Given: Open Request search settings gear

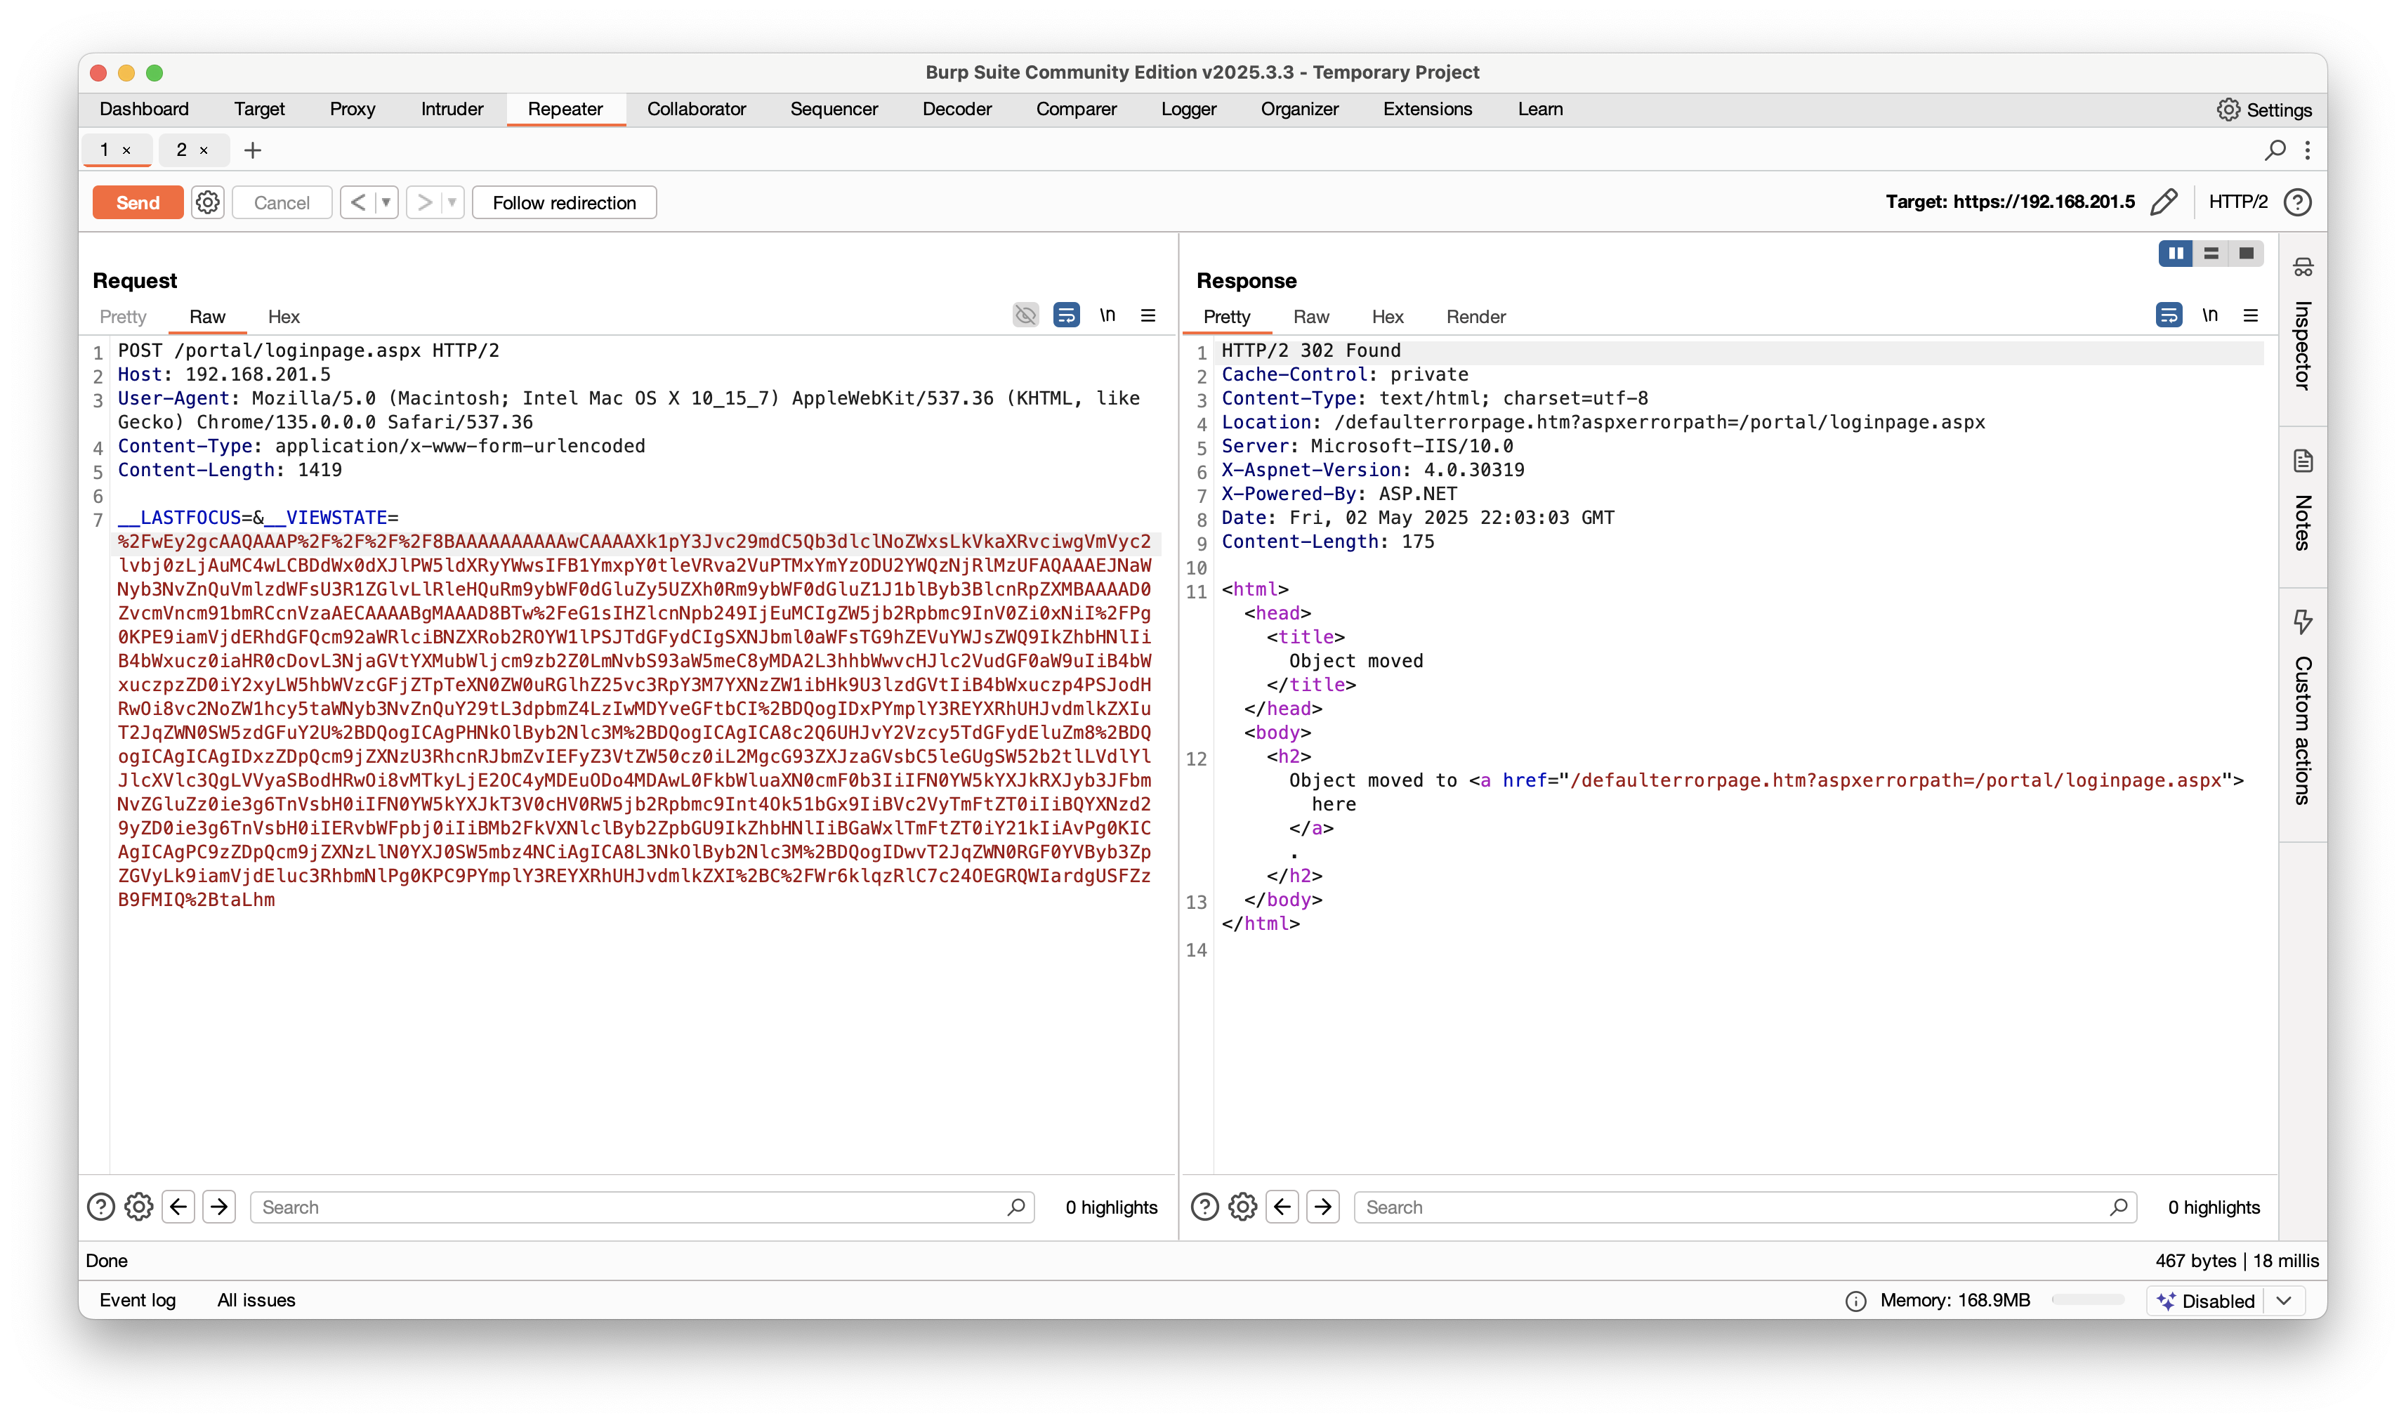Looking at the screenshot, I should [139, 1207].
